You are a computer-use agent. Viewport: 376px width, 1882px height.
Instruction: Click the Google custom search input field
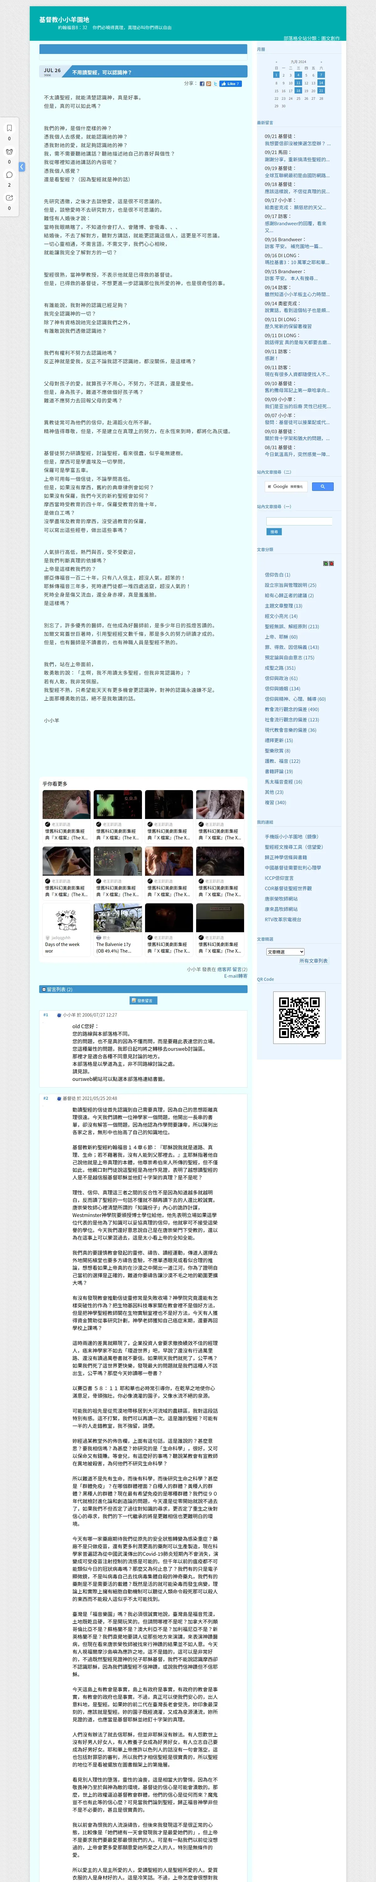coord(286,486)
